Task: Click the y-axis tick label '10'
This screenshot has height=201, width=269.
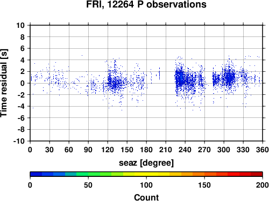Action: pyautogui.click(x=20, y=25)
